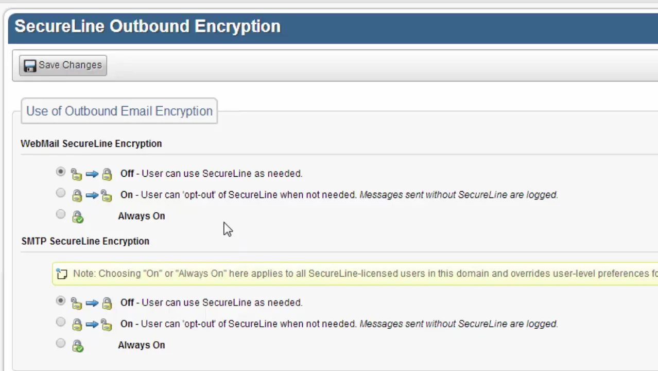Click the SecureLine Outbound Encryption page title
This screenshot has height=371, width=658.
coord(147,26)
